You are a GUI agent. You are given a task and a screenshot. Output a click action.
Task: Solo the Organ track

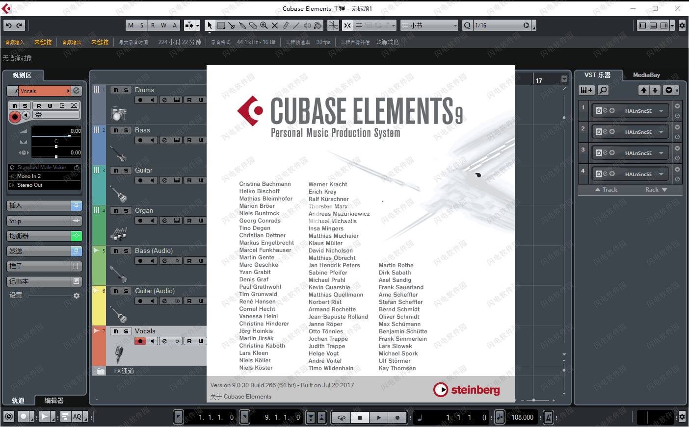(x=126, y=211)
